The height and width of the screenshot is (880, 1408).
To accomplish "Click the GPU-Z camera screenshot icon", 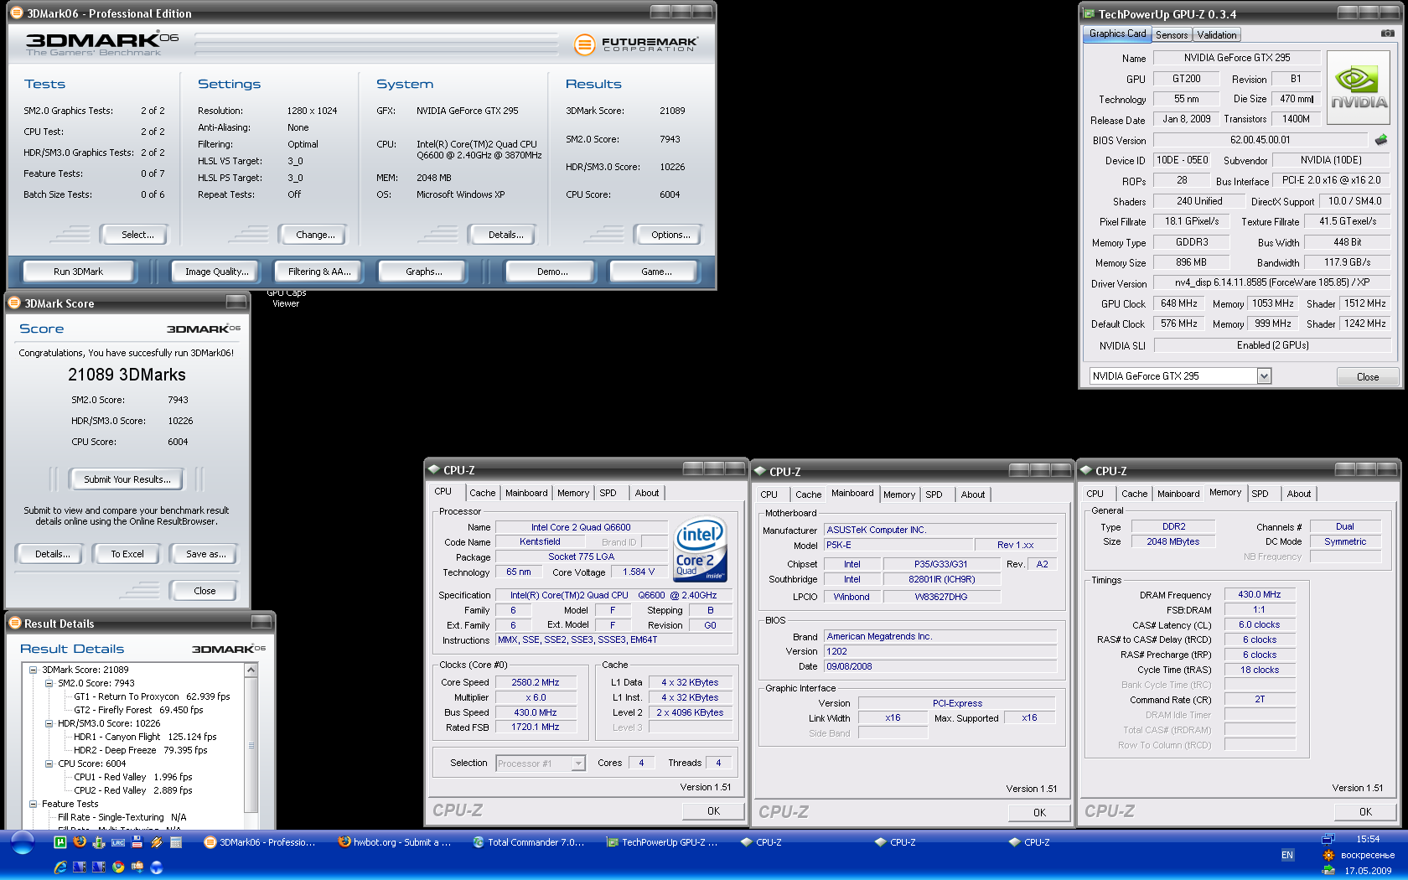I will point(1388,34).
